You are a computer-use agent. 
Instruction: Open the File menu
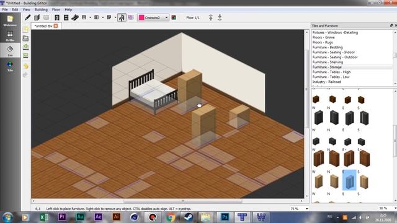5,9
